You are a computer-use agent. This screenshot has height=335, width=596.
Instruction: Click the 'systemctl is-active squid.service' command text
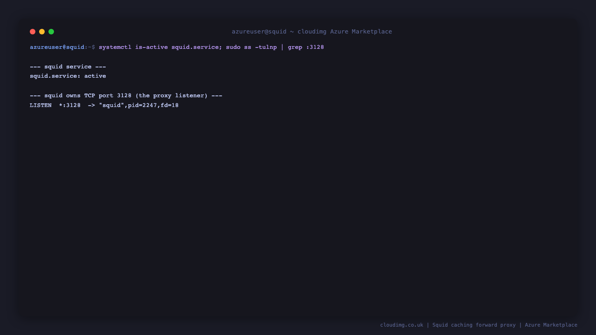158,47
